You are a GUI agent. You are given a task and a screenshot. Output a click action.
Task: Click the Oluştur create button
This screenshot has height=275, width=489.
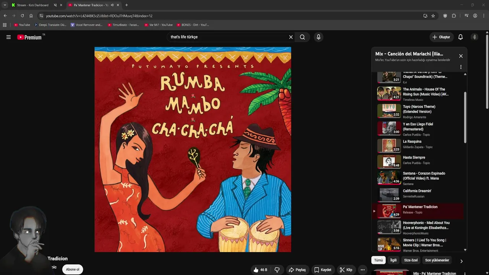click(441, 37)
